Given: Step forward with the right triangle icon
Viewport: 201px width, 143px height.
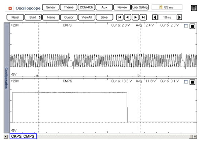Looking at the screenshot, I should point(135,17).
